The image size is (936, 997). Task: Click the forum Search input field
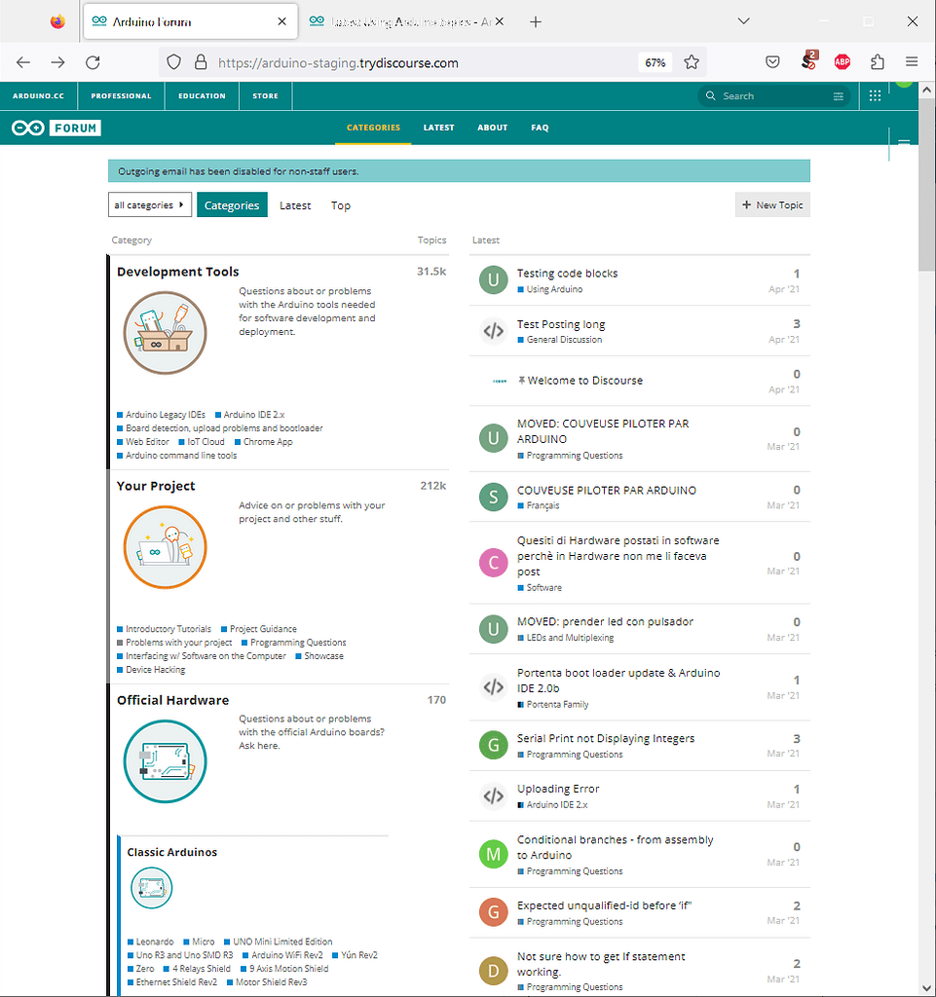(x=772, y=96)
